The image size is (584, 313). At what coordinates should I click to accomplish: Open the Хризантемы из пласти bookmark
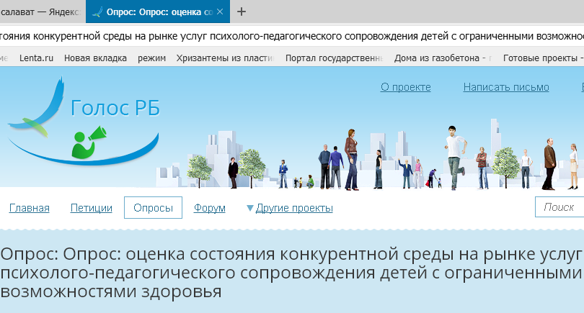tap(226, 58)
